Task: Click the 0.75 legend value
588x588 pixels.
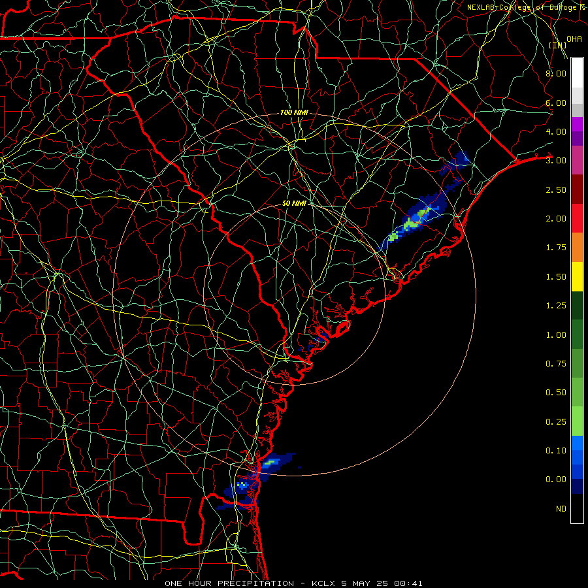Action: point(556,364)
